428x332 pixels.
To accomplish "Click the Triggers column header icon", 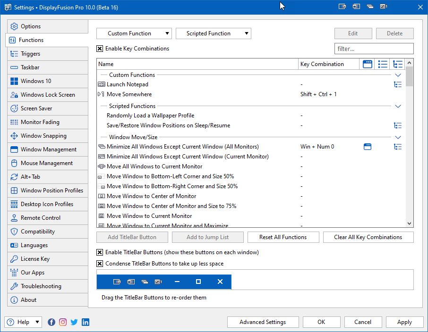I will click(x=398, y=64).
